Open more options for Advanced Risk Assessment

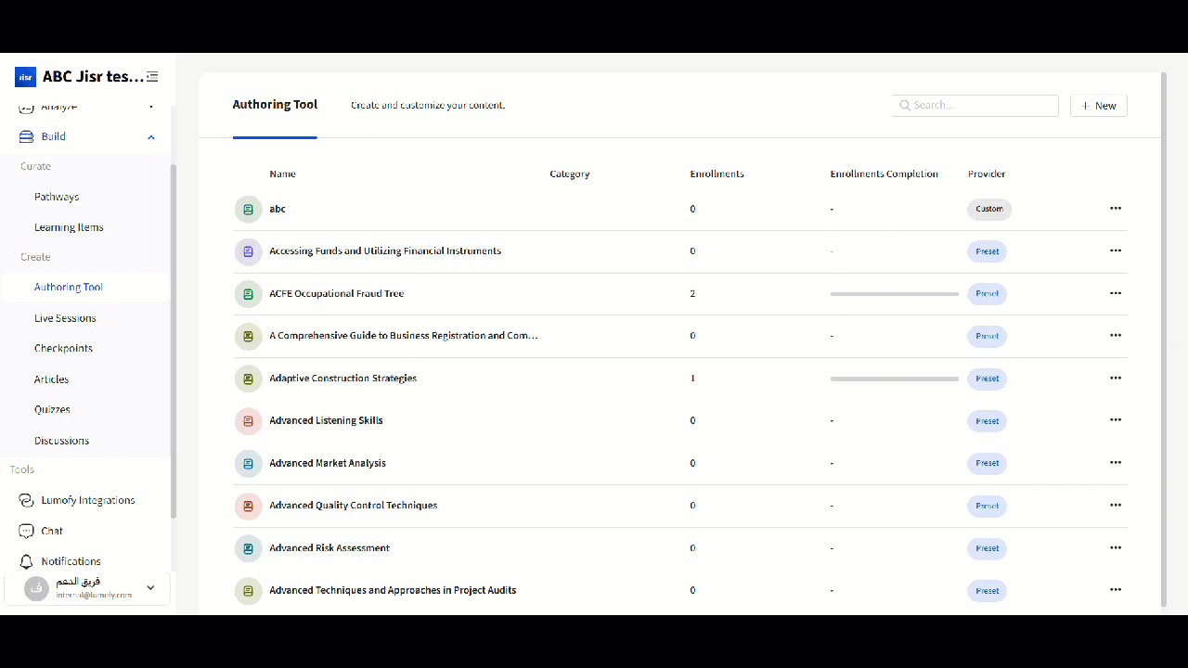[1115, 548]
